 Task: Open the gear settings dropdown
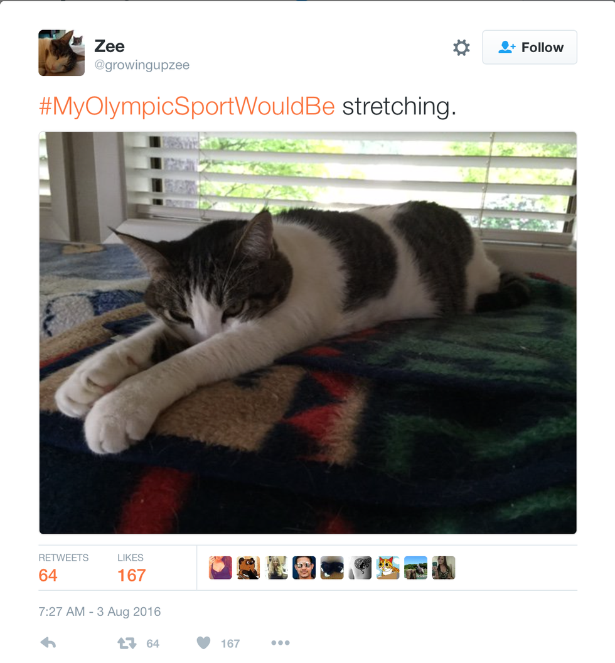click(x=461, y=47)
